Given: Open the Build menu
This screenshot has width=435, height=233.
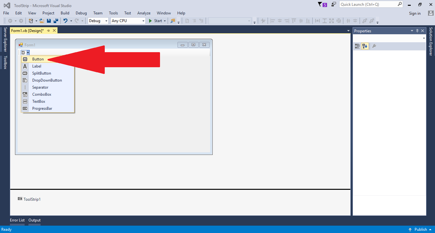Looking at the screenshot, I should (x=65, y=13).
